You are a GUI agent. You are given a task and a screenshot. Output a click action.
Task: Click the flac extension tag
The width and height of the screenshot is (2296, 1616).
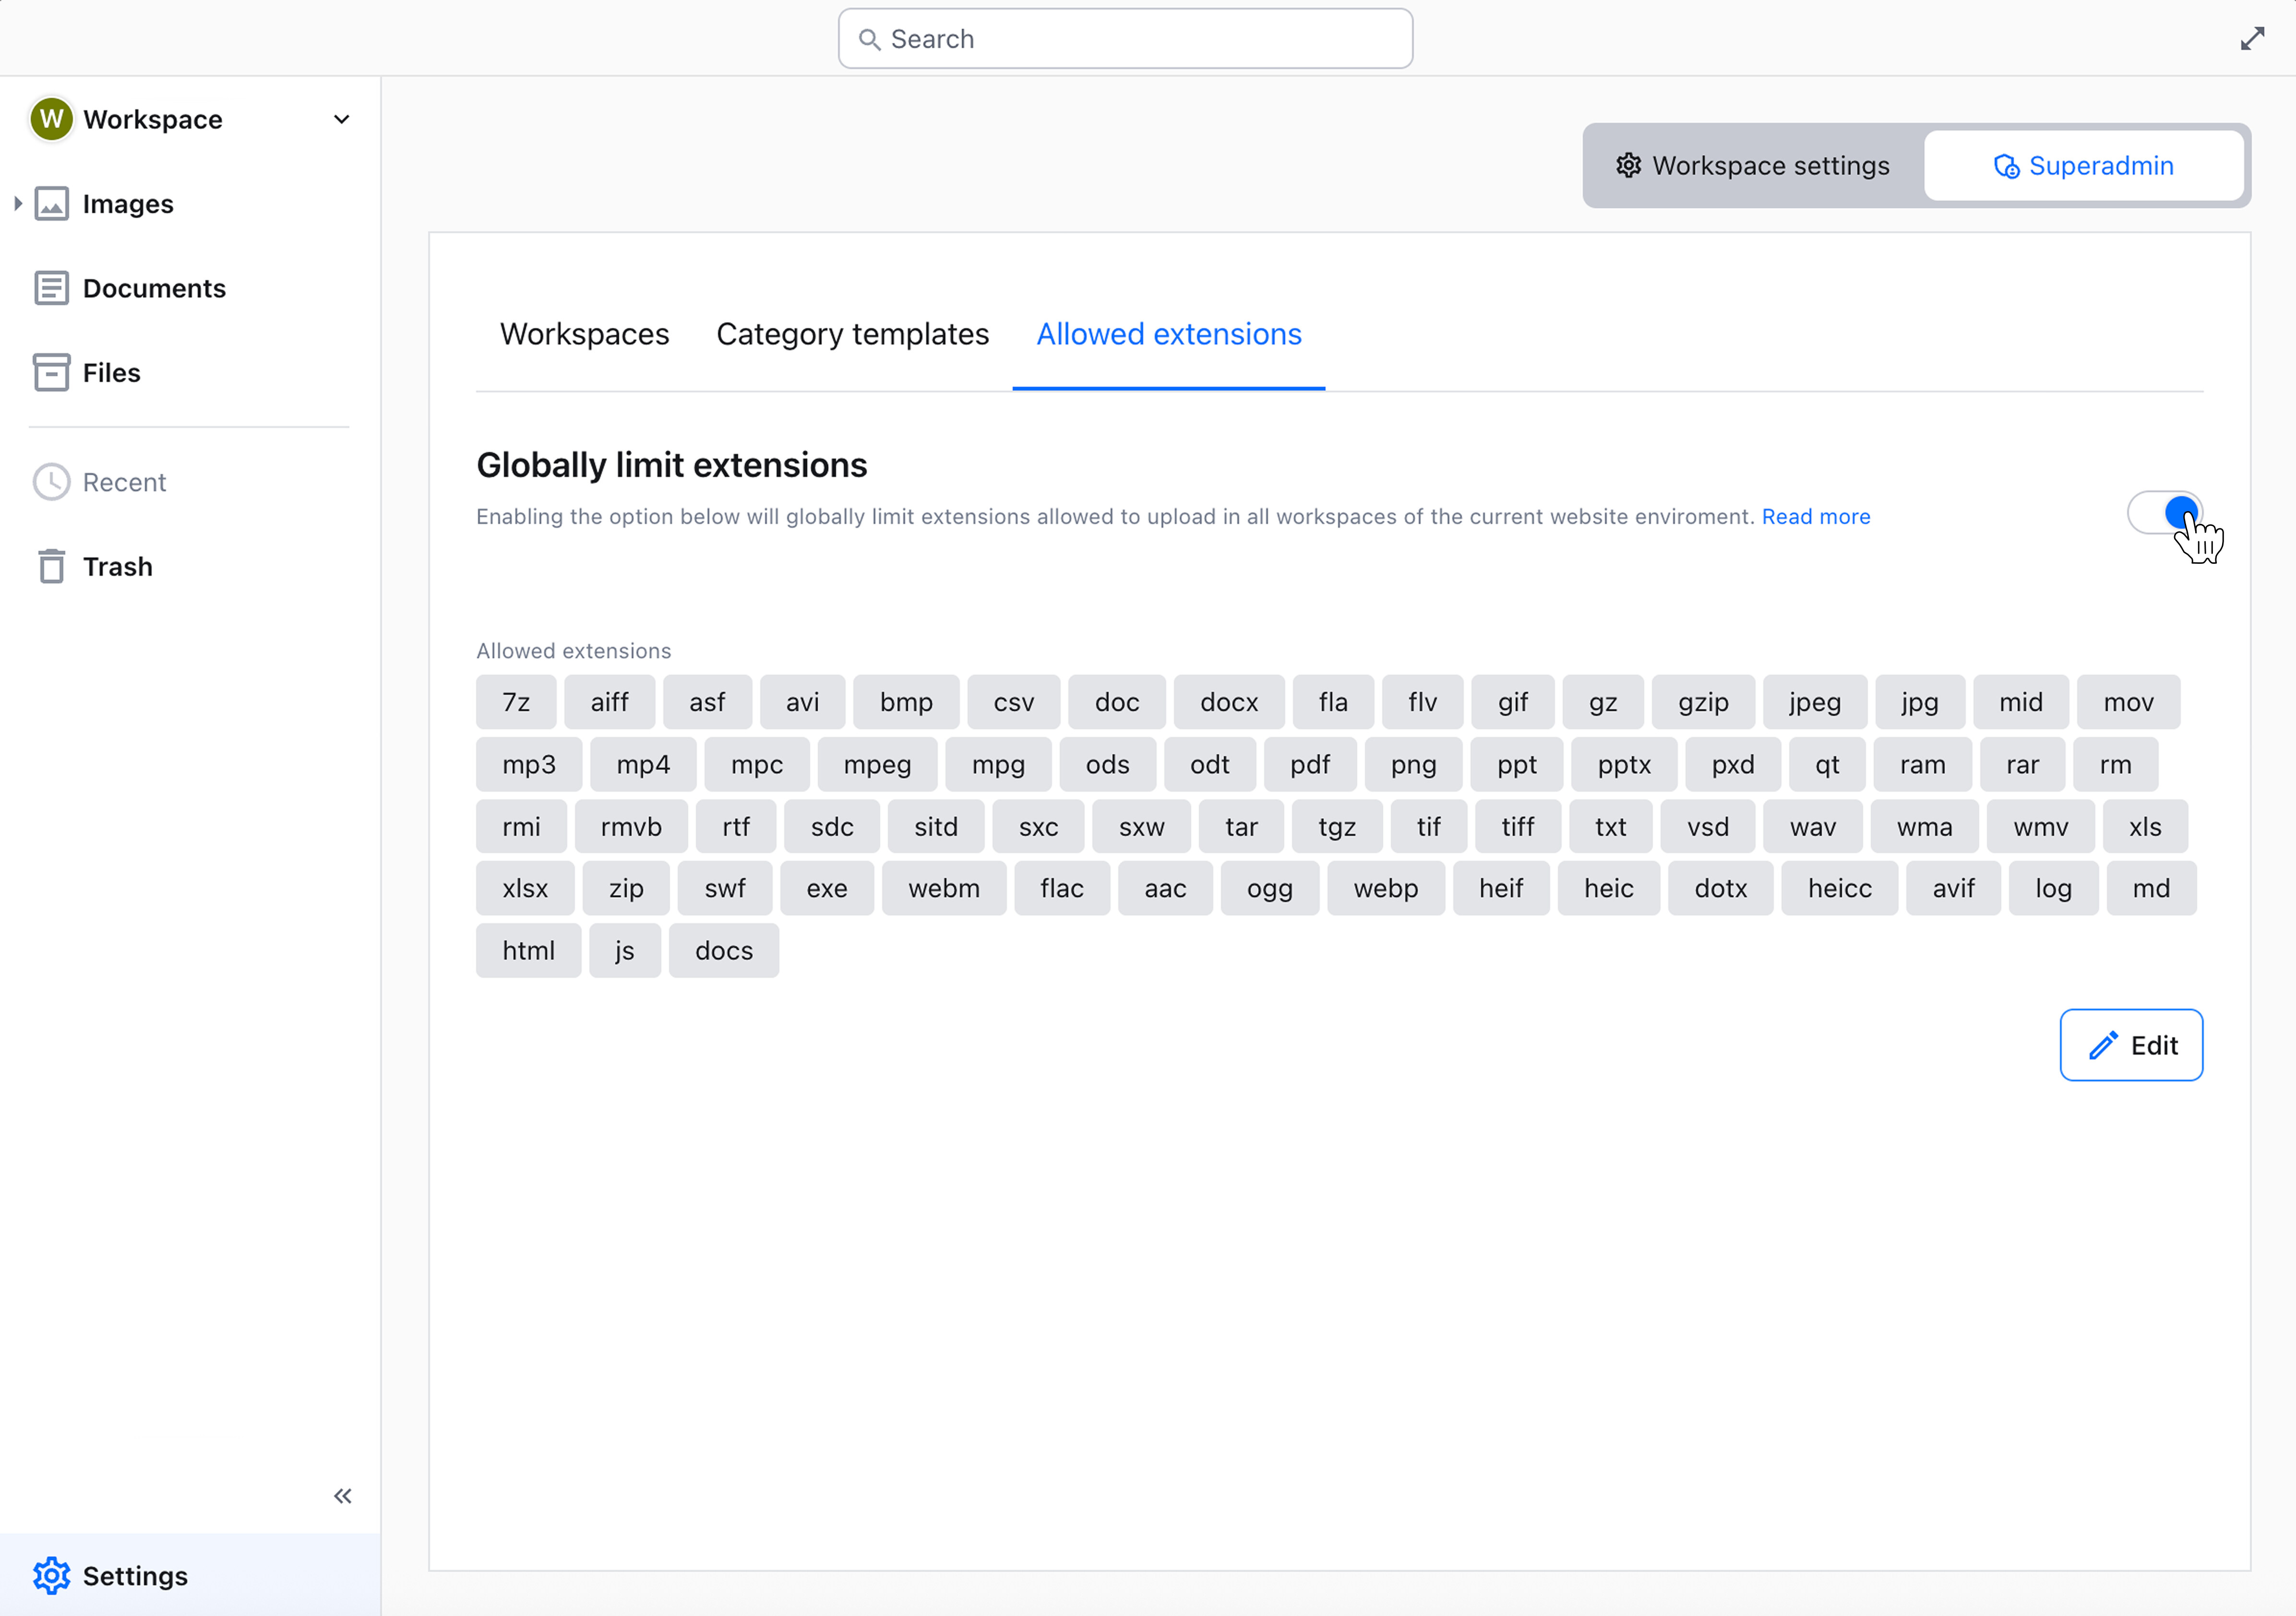pos(1062,888)
